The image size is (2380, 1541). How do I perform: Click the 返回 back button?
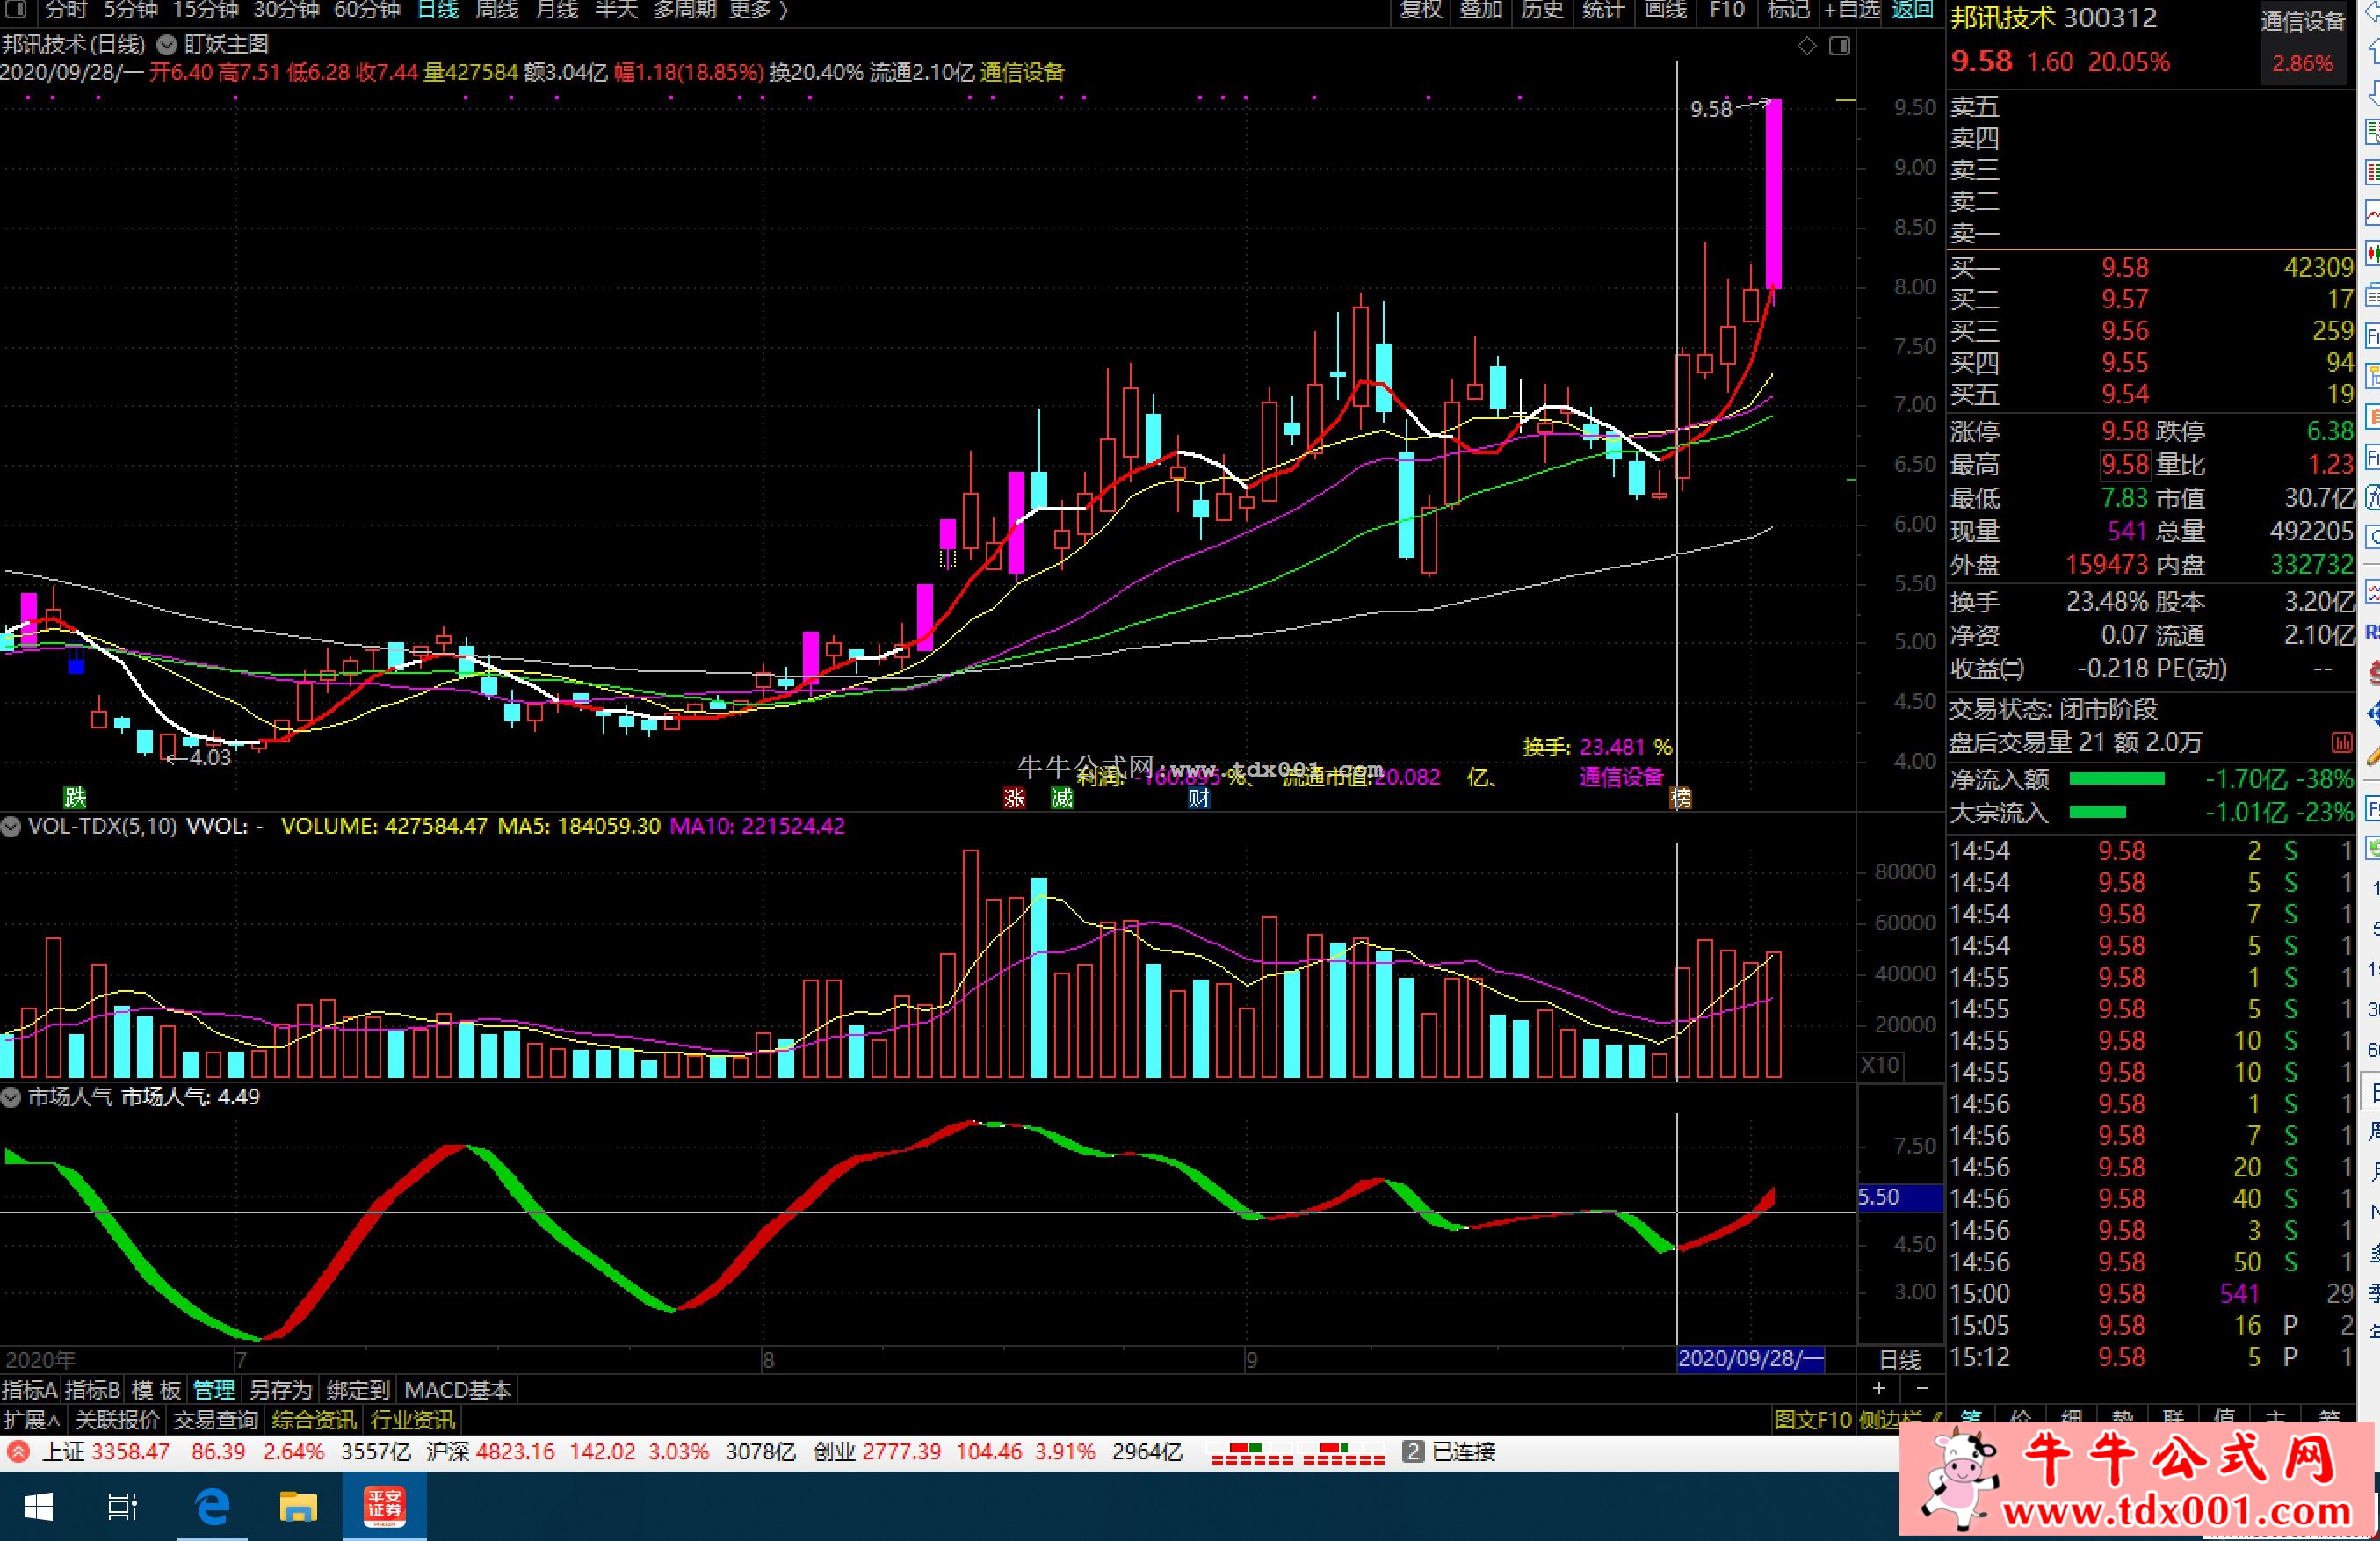coord(1912,10)
